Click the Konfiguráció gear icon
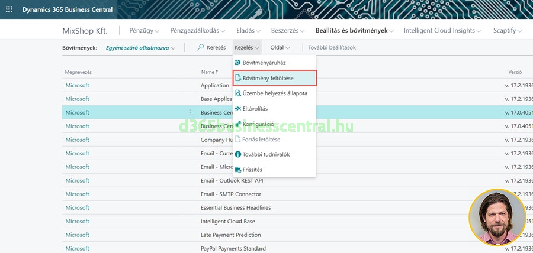The width and height of the screenshot is (533, 253). point(238,124)
